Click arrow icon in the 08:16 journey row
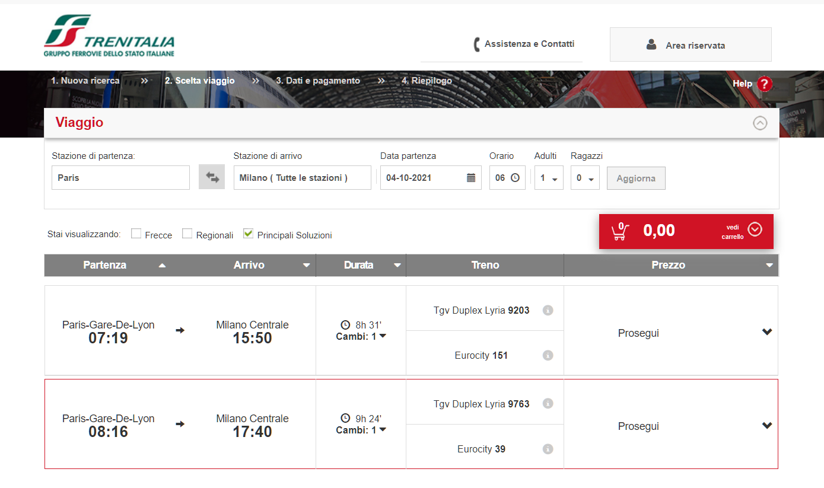Image resolution: width=824 pixels, height=488 pixels. click(180, 424)
